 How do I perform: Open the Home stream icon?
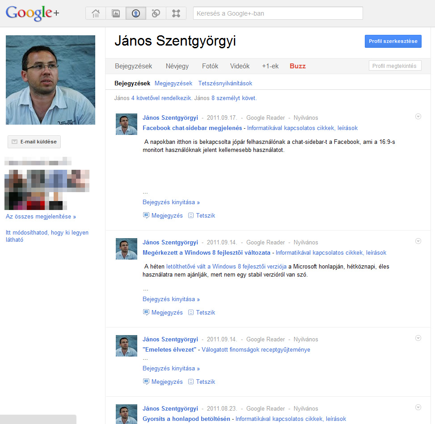[96, 13]
